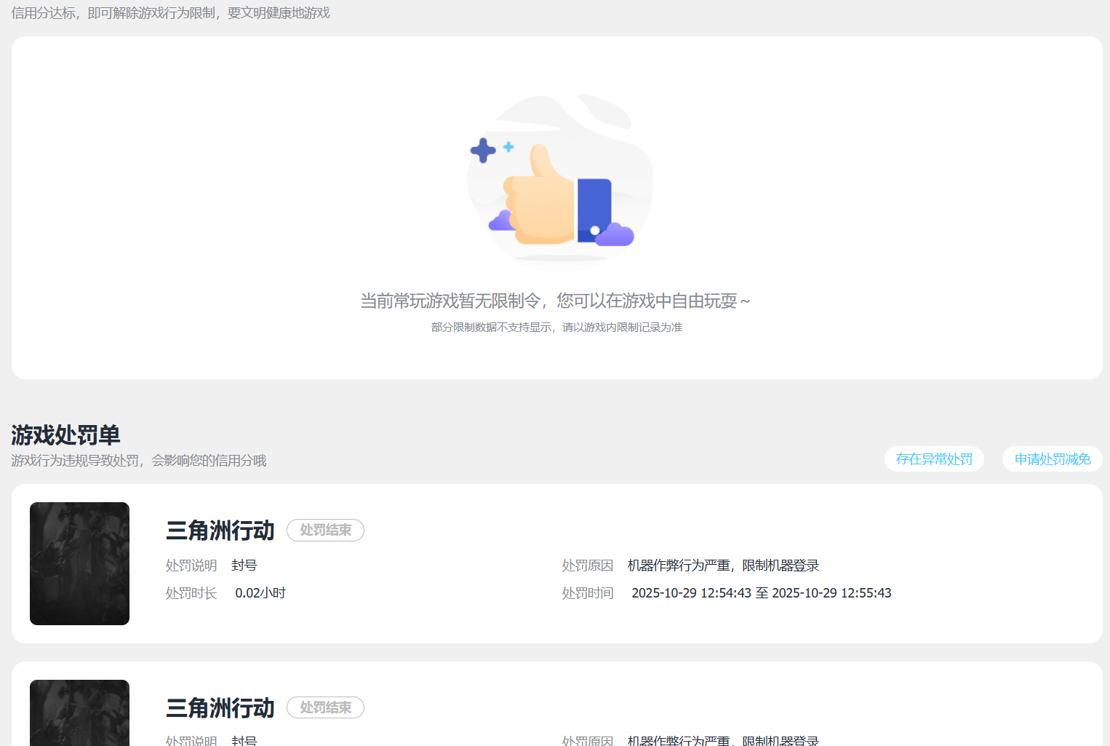Select the 游戏处罚单 heading
Image resolution: width=1110 pixels, height=746 pixels.
pyautogui.click(x=65, y=435)
